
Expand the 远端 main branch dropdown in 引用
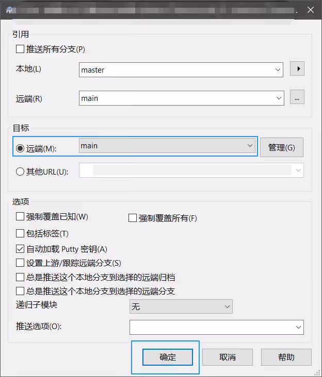[279, 98]
